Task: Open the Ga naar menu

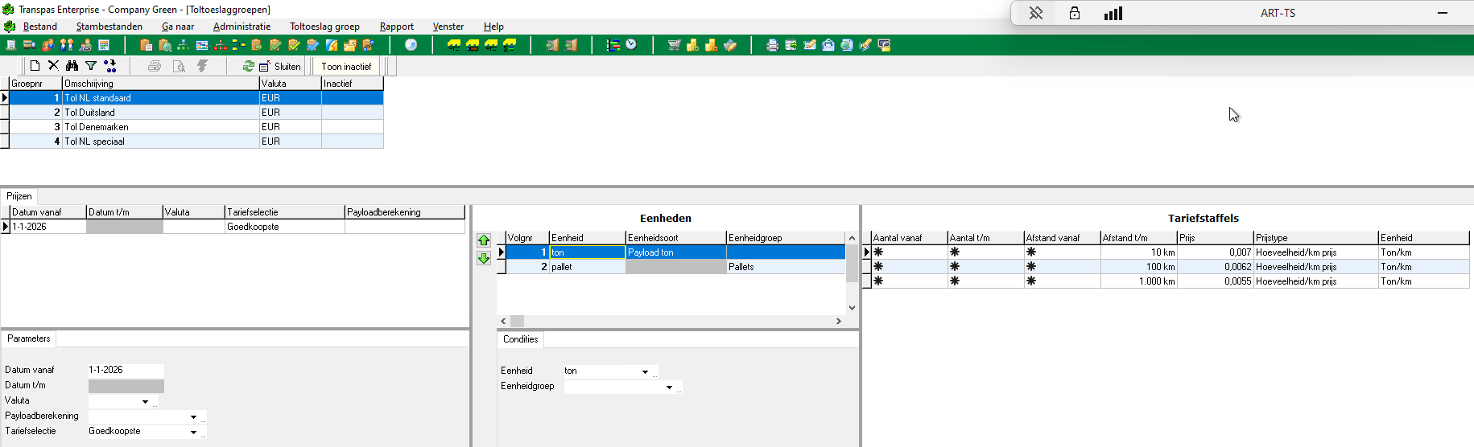Action: pyautogui.click(x=178, y=27)
